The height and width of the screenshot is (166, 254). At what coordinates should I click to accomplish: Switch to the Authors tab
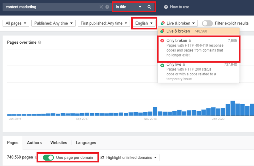34,143
